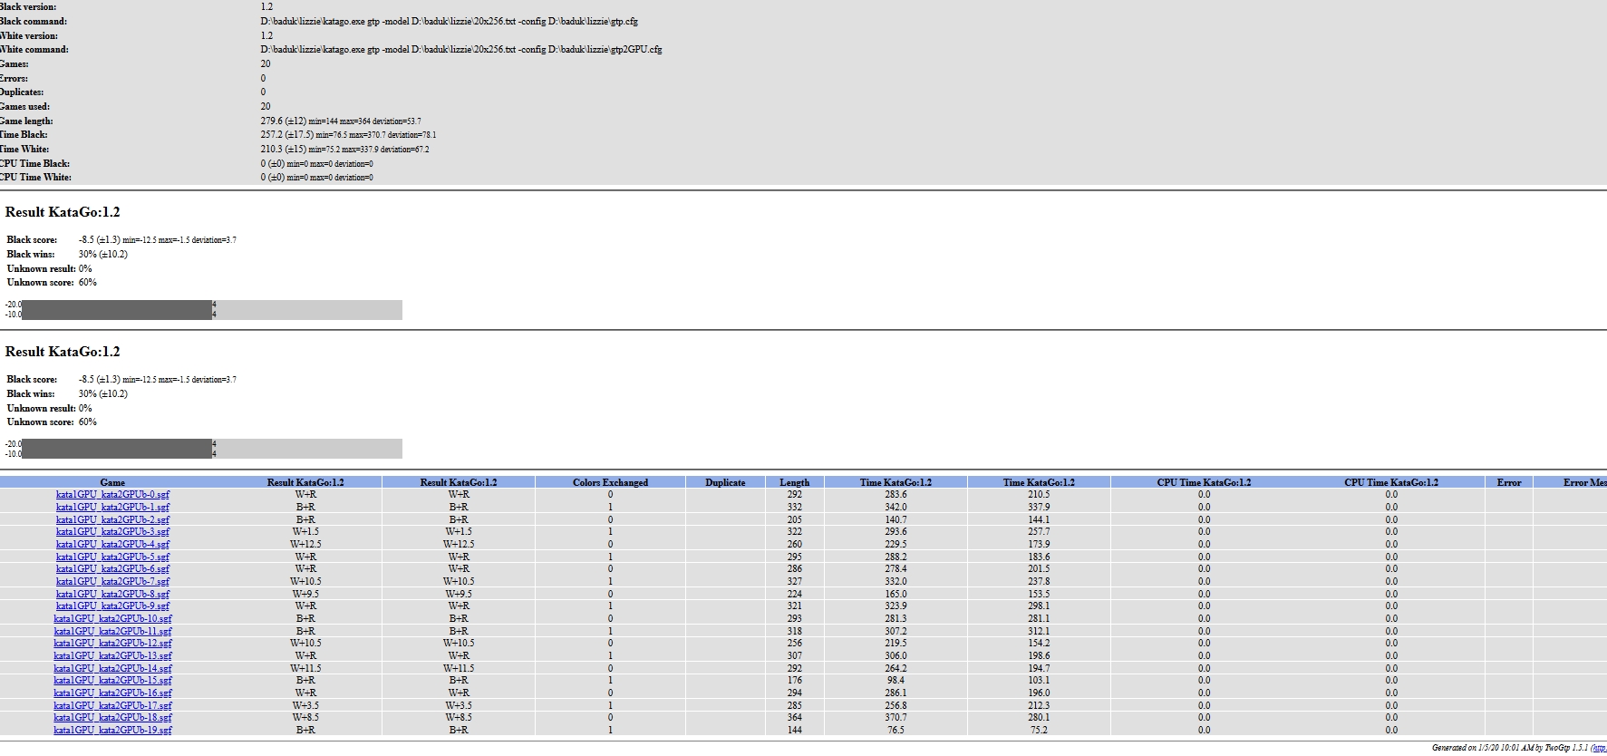Open the kata1GPU_kata2GPUb-17.sgf game file
Screen dimensions: 1607x756
112,705
